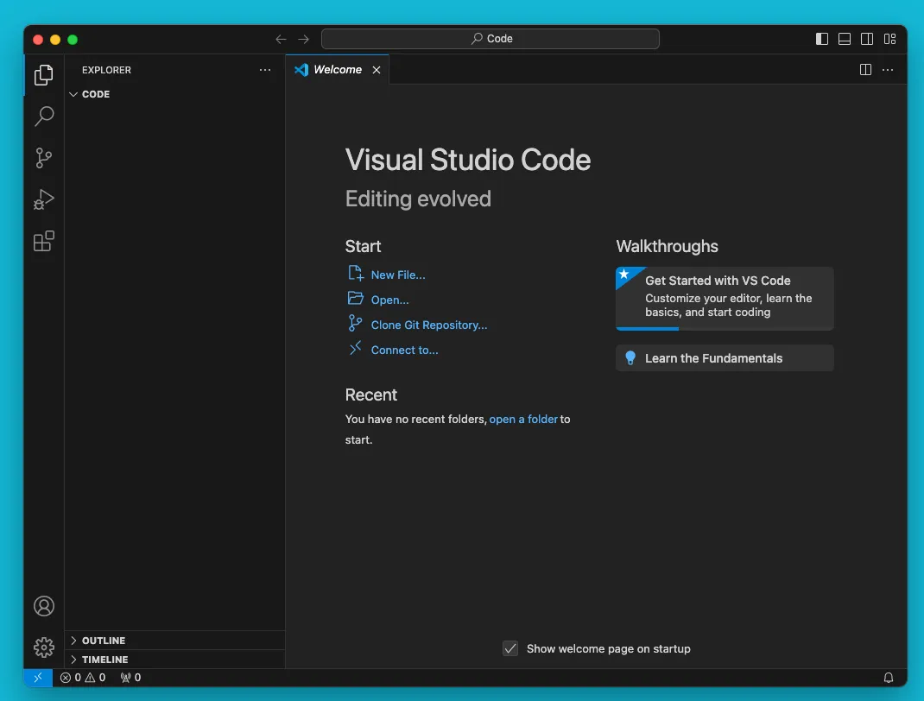924x701 pixels.
Task: Expand the Outline section
Action: click(x=104, y=641)
